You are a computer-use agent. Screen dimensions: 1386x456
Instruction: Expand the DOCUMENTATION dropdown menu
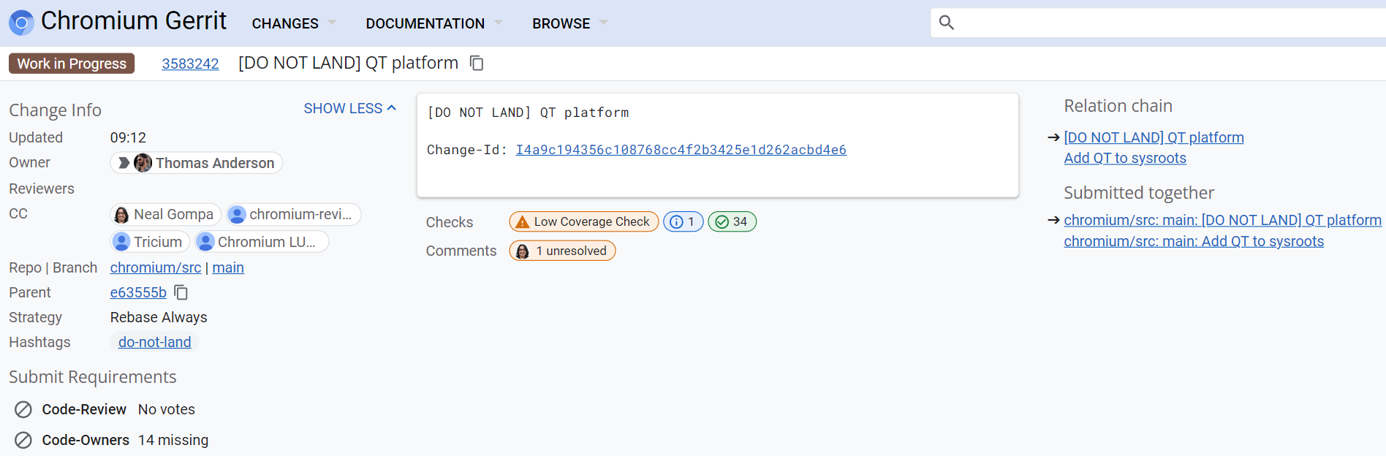(x=433, y=23)
